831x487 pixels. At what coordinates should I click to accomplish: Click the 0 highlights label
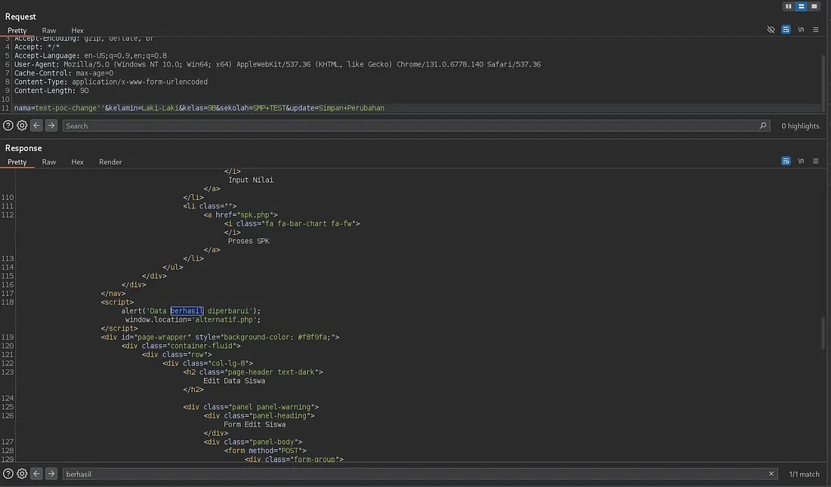pos(800,126)
